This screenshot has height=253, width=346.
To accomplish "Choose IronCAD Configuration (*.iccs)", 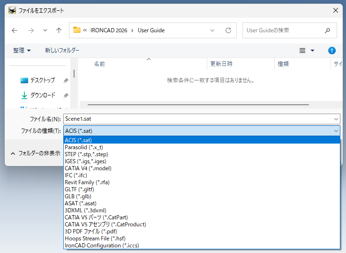I will click(x=202, y=246).
